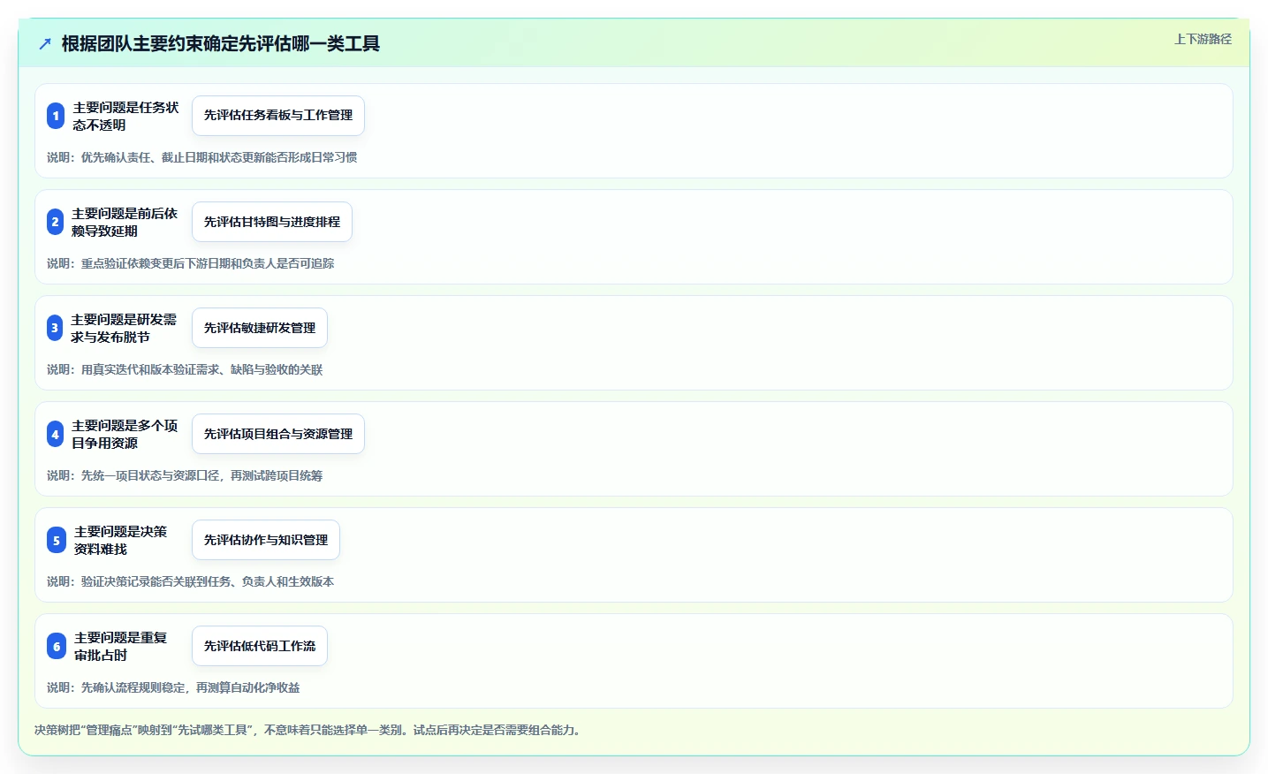Image resolution: width=1268 pixels, height=774 pixels.
Task: Open 先评估协作与知识管理 recommendation
Action: pos(266,540)
